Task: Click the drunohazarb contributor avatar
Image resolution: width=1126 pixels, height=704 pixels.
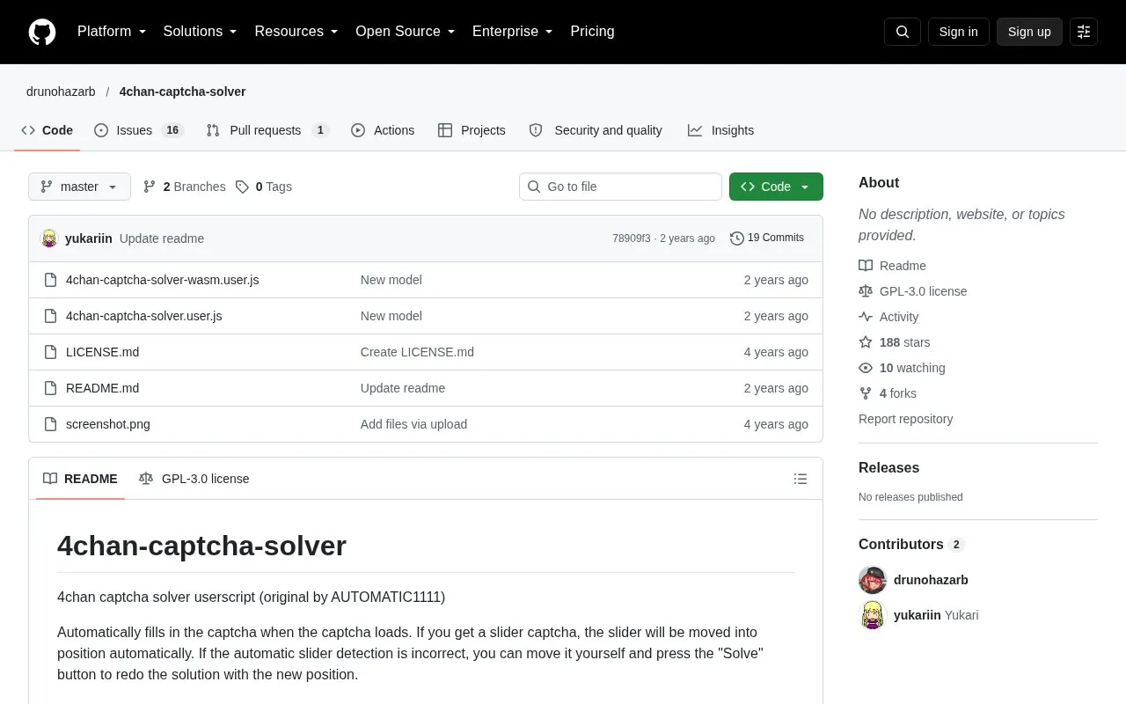Action: [x=873, y=580]
